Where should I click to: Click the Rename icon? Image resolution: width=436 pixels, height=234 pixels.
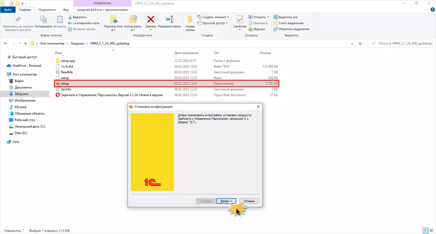point(170,19)
